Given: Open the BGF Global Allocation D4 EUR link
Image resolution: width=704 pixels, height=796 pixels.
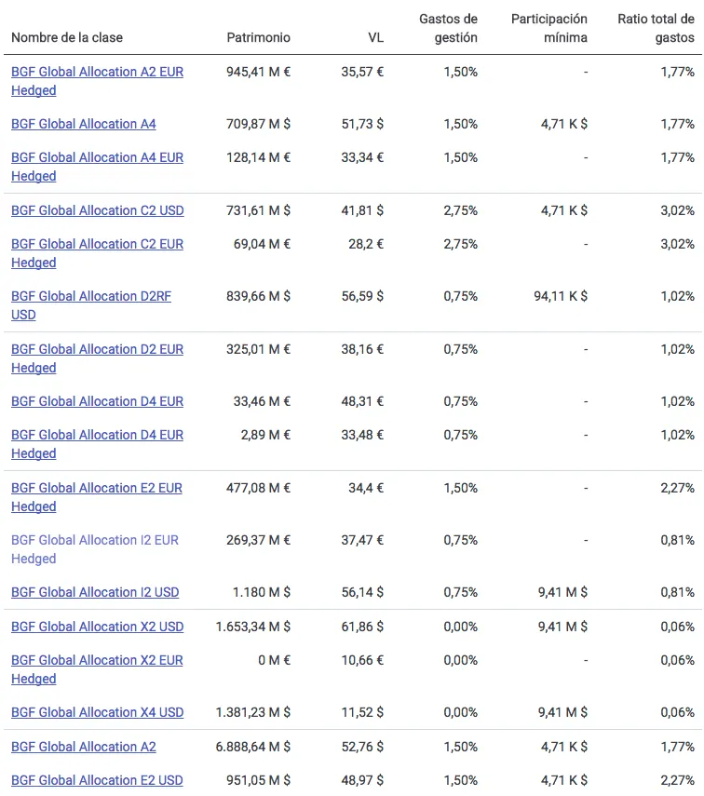Looking at the screenshot, I should tap(97, 401).
